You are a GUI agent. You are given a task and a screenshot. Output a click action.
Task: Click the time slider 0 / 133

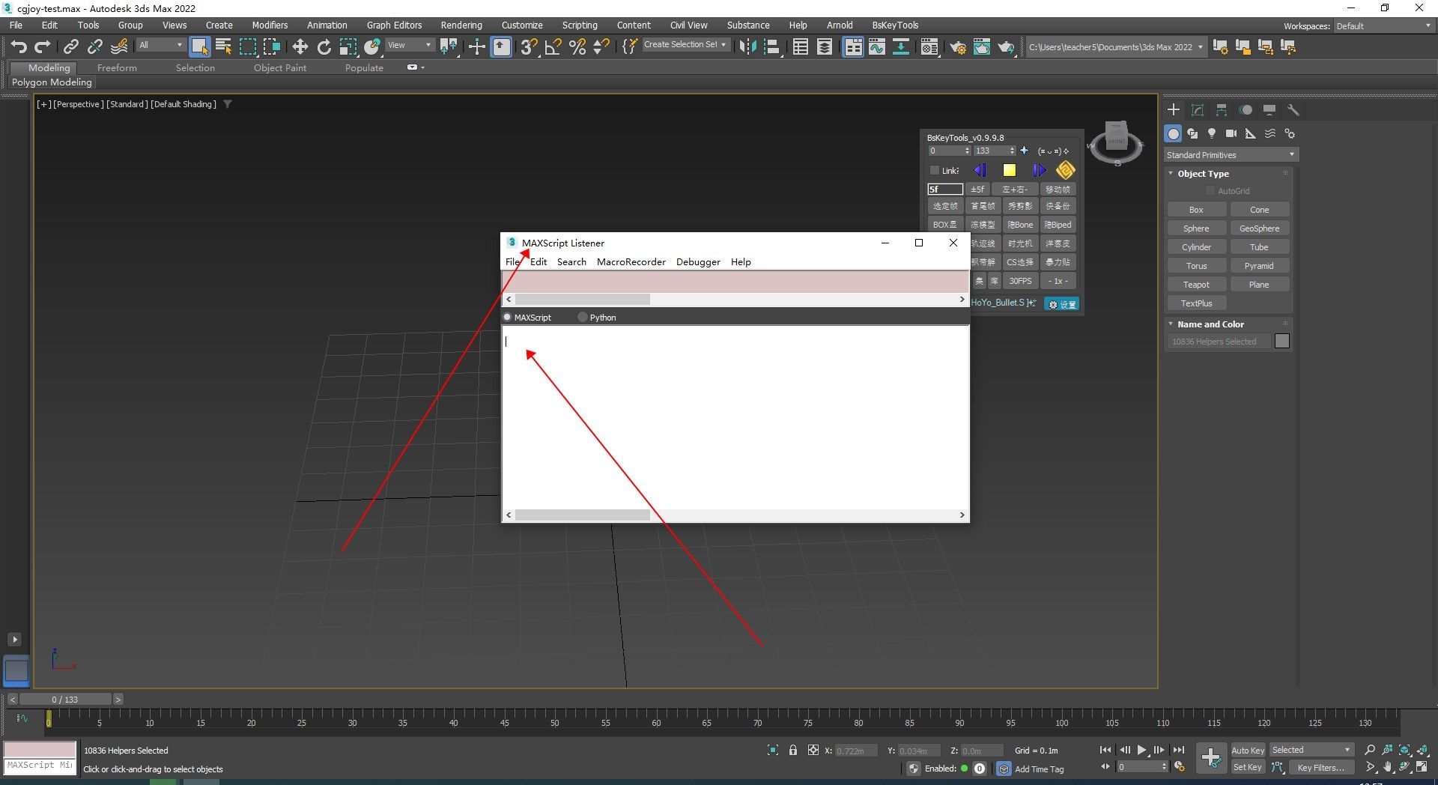pos(65,700)
